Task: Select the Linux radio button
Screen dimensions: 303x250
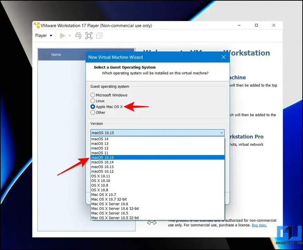Action: (93, 101)
